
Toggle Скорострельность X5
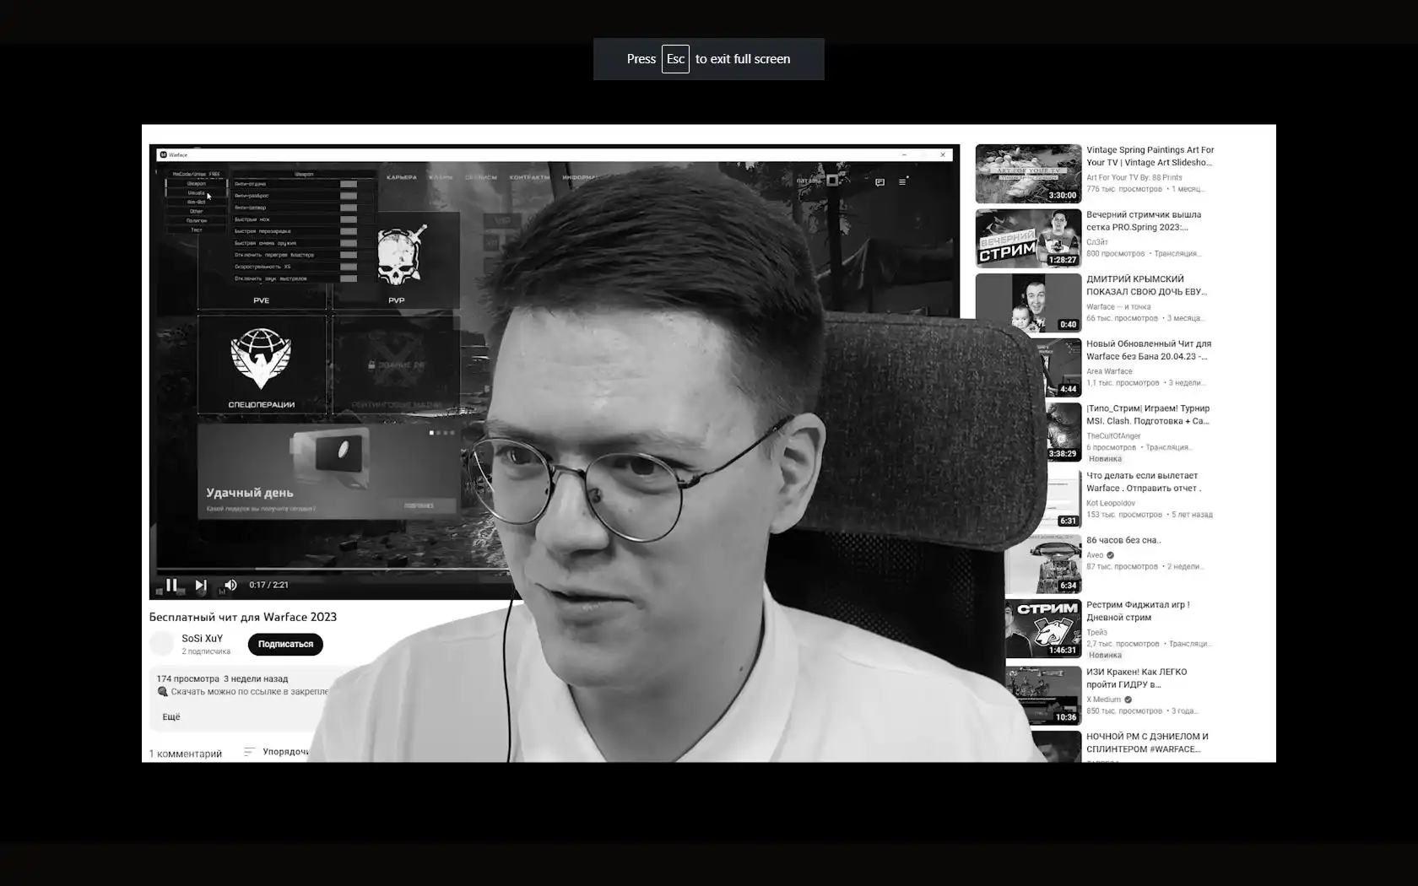point(349,267)
